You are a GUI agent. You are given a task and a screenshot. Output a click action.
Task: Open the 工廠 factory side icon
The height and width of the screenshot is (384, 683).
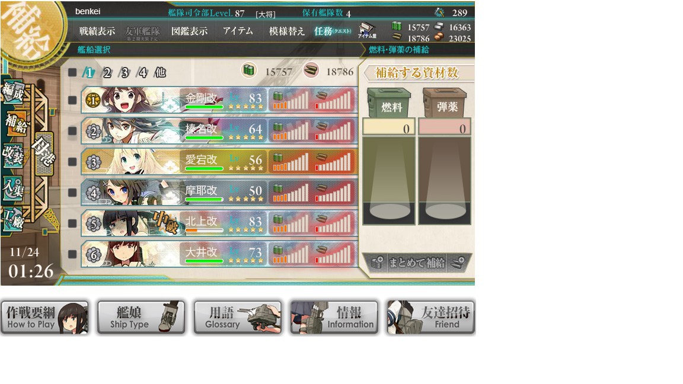(x=13, y=219)
